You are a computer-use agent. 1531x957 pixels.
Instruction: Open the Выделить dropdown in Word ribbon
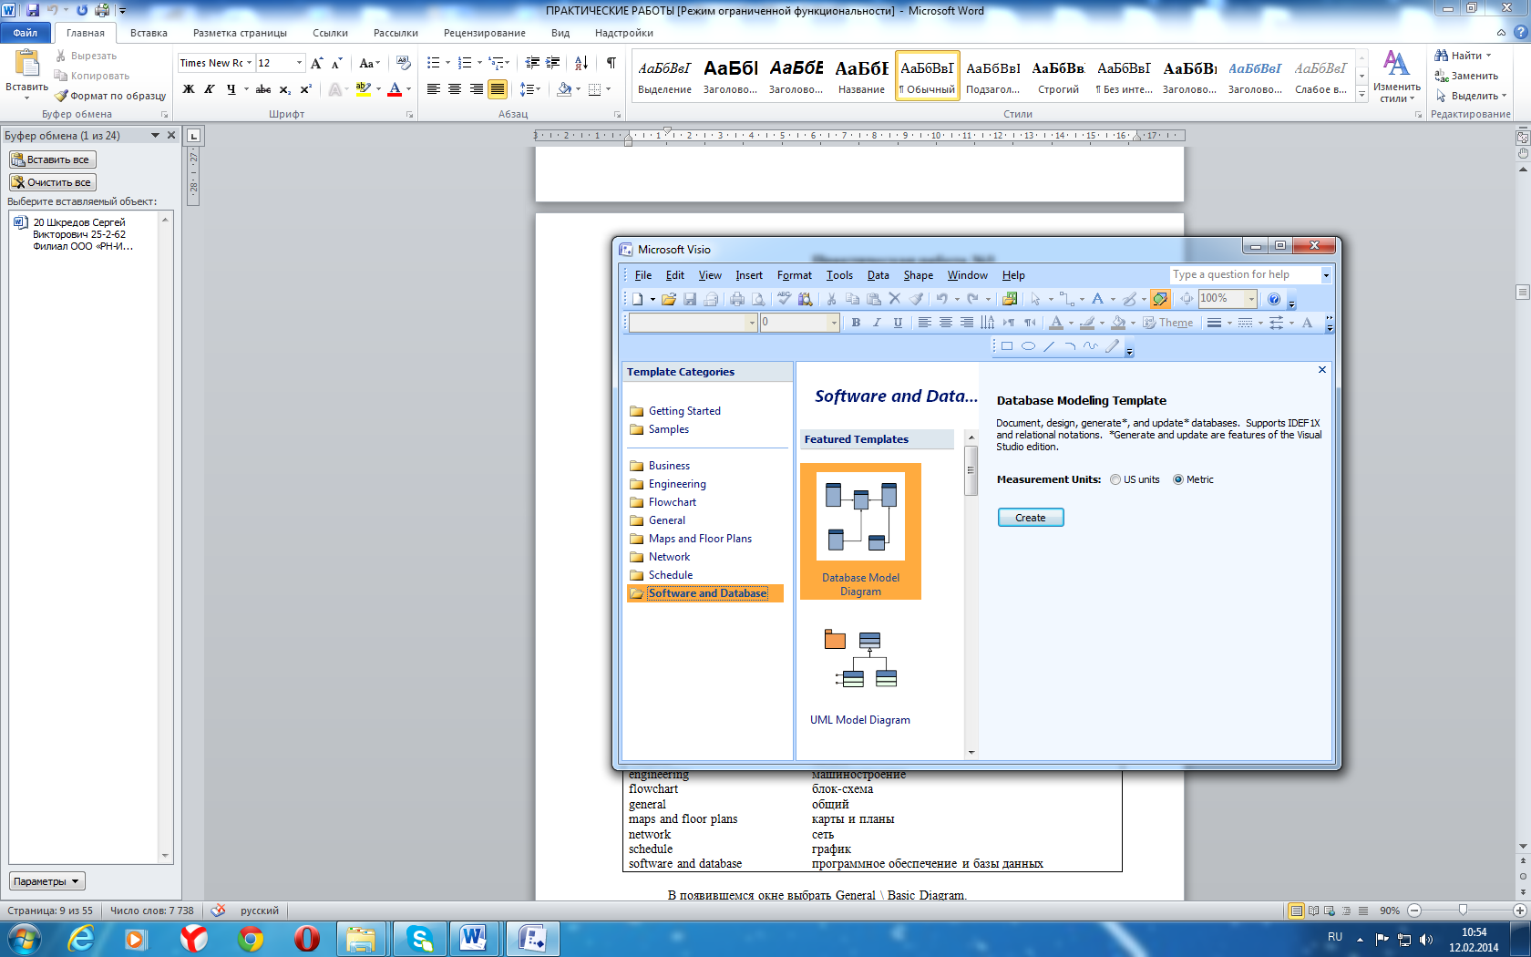[x=1472, y=96]
